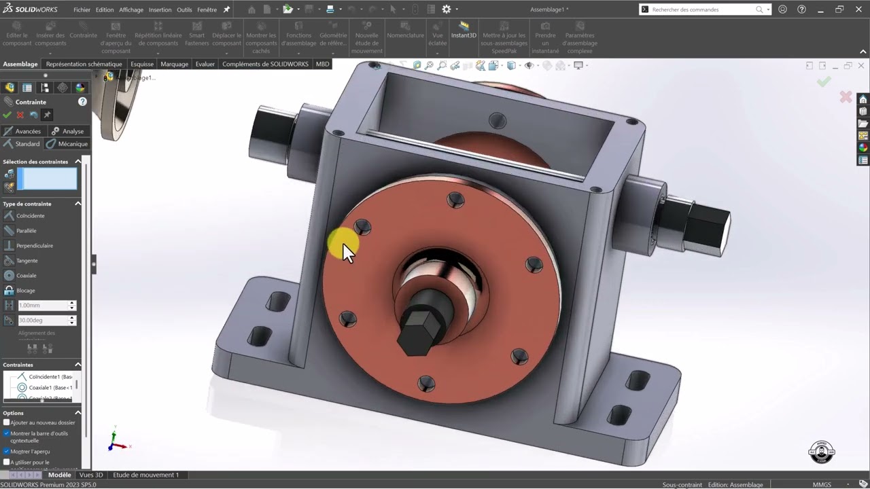Open the PropertyManager tab icon
870x489 pixels.
coord(27,88)
